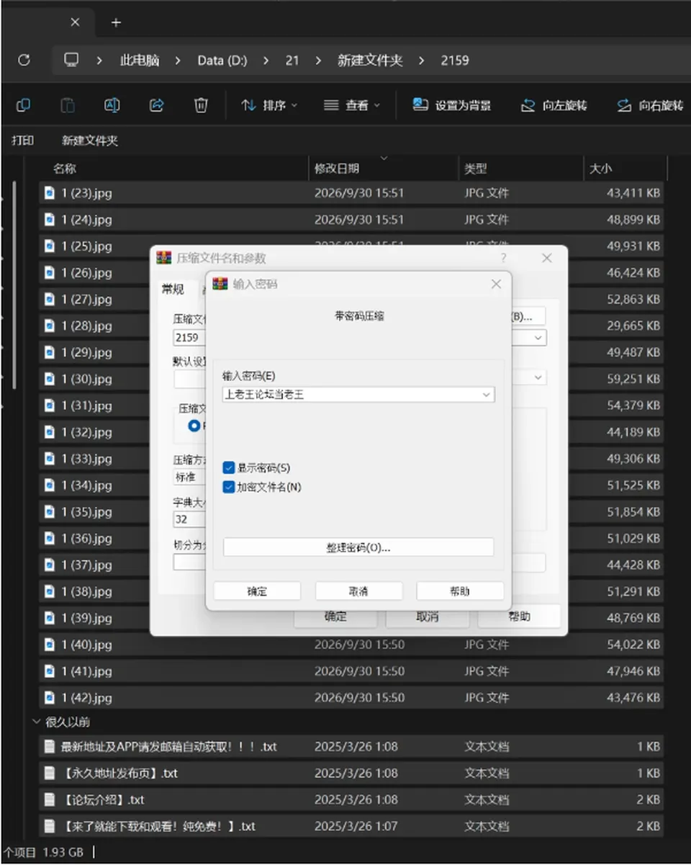The width and height of the screenshot is (691, 865).
Task: Expand the password field dropdown arrow
Action: tap(487, 395)
